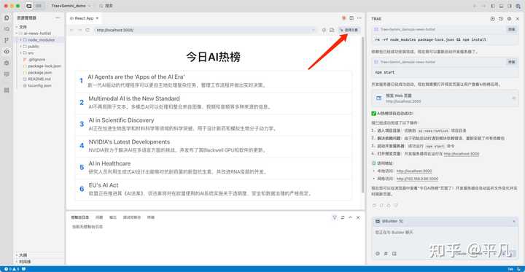Start a new chat in TRAE panel

[492, 19]
